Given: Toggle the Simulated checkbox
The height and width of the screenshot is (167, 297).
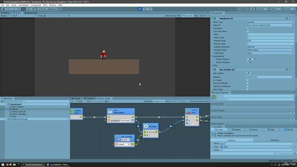Looking at the screenshot, I should tap(247, 28).
